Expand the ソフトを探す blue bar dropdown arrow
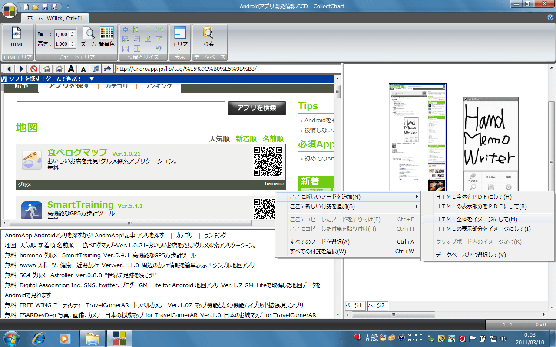This screenshot has height=347, width=556. 92,79
